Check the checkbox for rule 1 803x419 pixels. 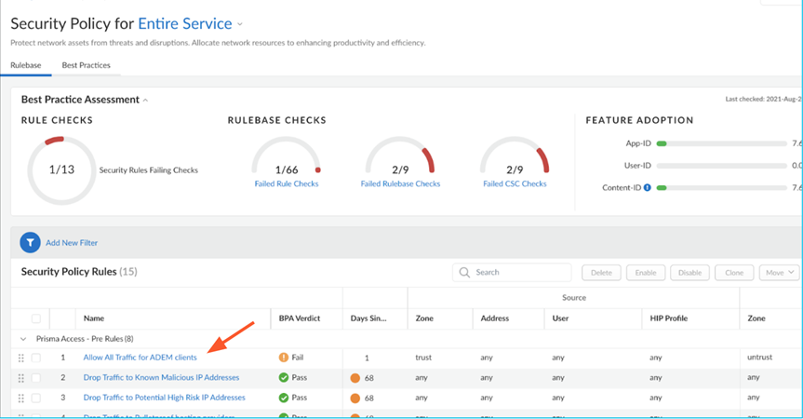[x=36, y=358]
